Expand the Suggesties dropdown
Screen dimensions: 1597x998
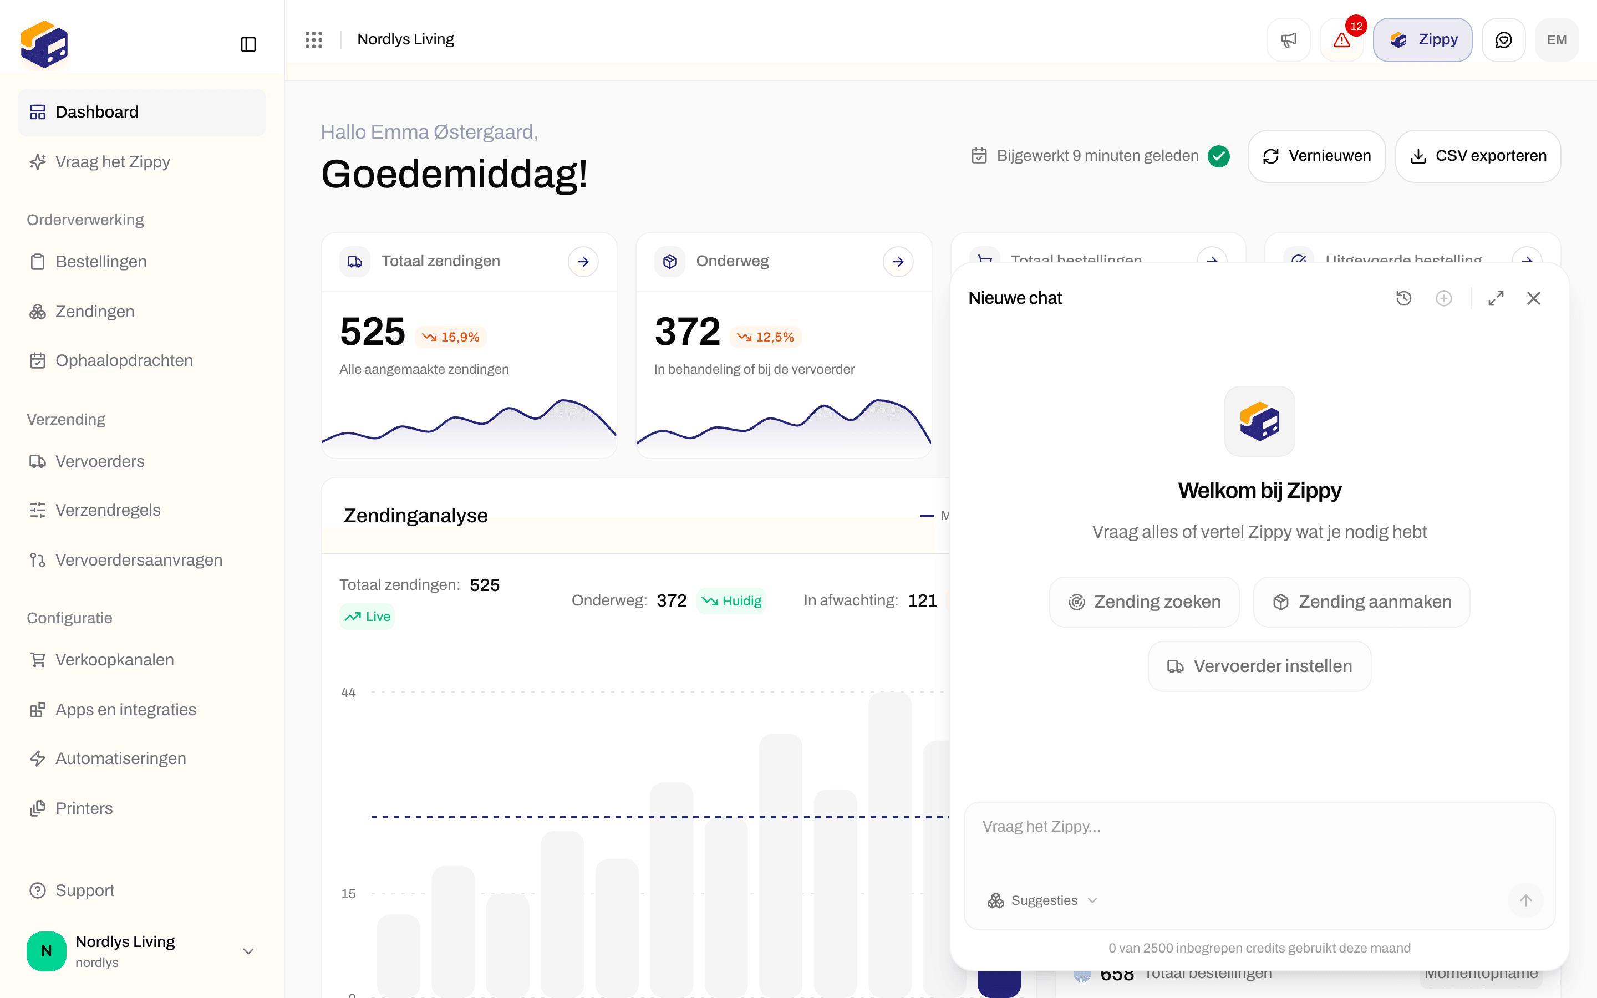click(1042, 900)
